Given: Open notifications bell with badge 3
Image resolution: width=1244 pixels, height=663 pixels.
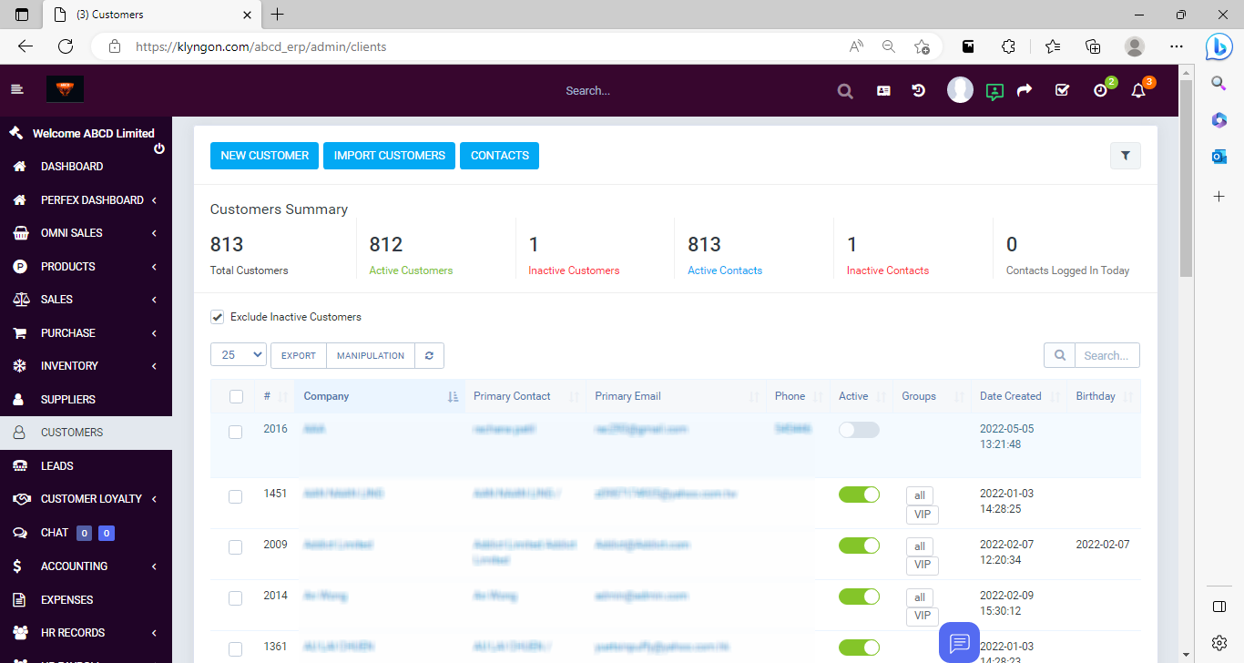Looking at the screenshot, I should point(1137,90).
